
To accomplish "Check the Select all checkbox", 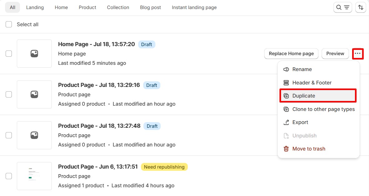I will point(9,24).
